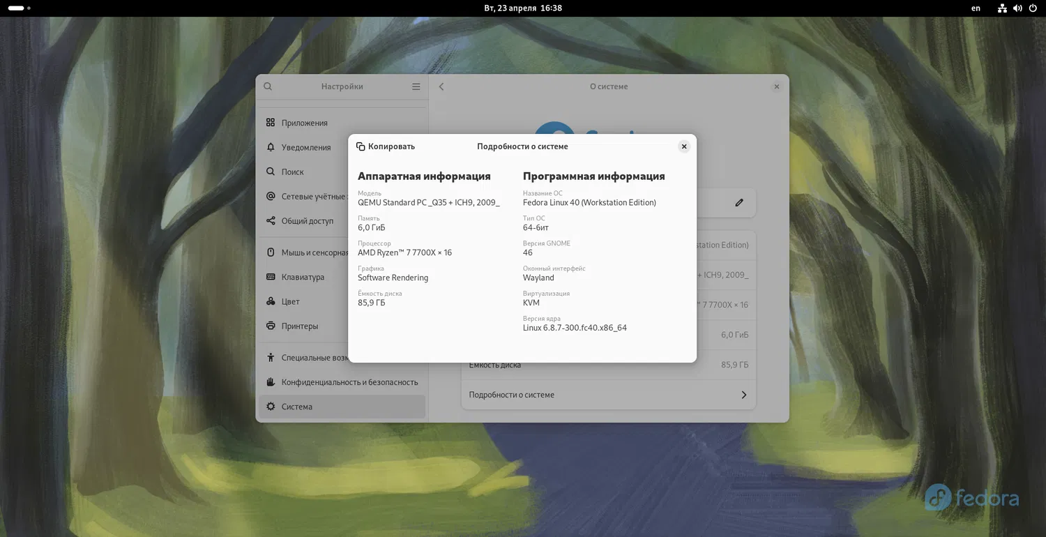Click the Software Rendering graphics value
The width and height of the screenshot is (1046, 537).
coord(393,278)
